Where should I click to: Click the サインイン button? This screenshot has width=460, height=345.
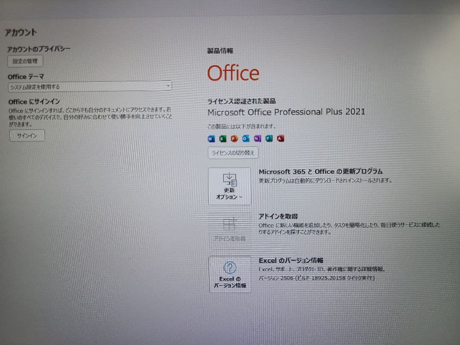[27, 135]
